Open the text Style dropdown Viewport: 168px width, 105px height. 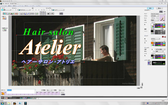(155, 16)
